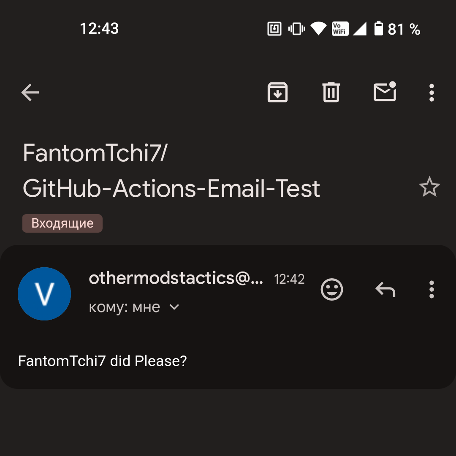
Task: Open message options three-dot menu
Action: (431, 290)
